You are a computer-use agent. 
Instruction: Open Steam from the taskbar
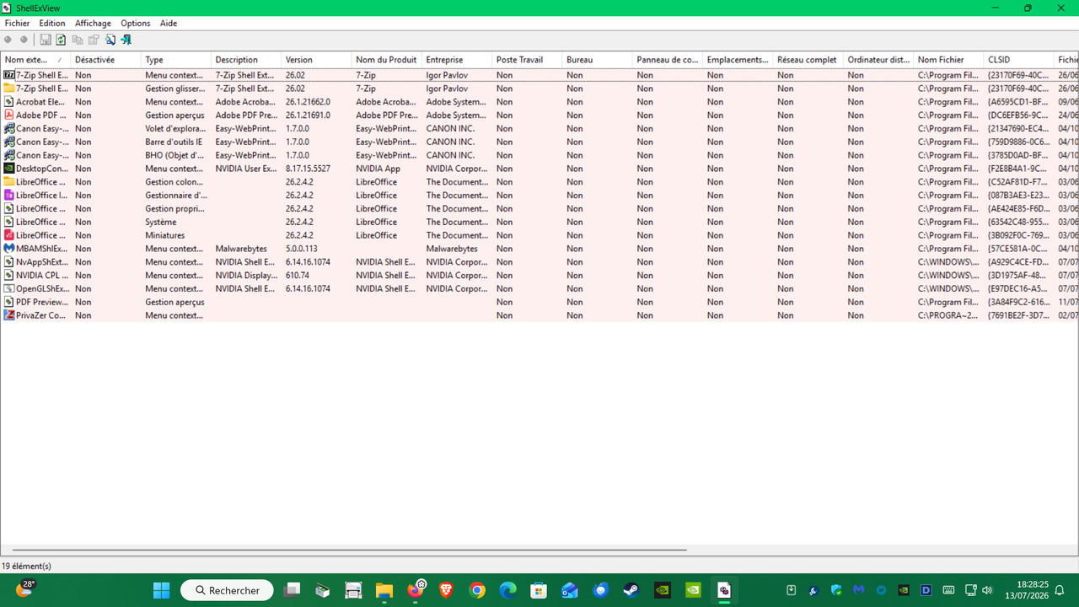click(x=631, y=590)
